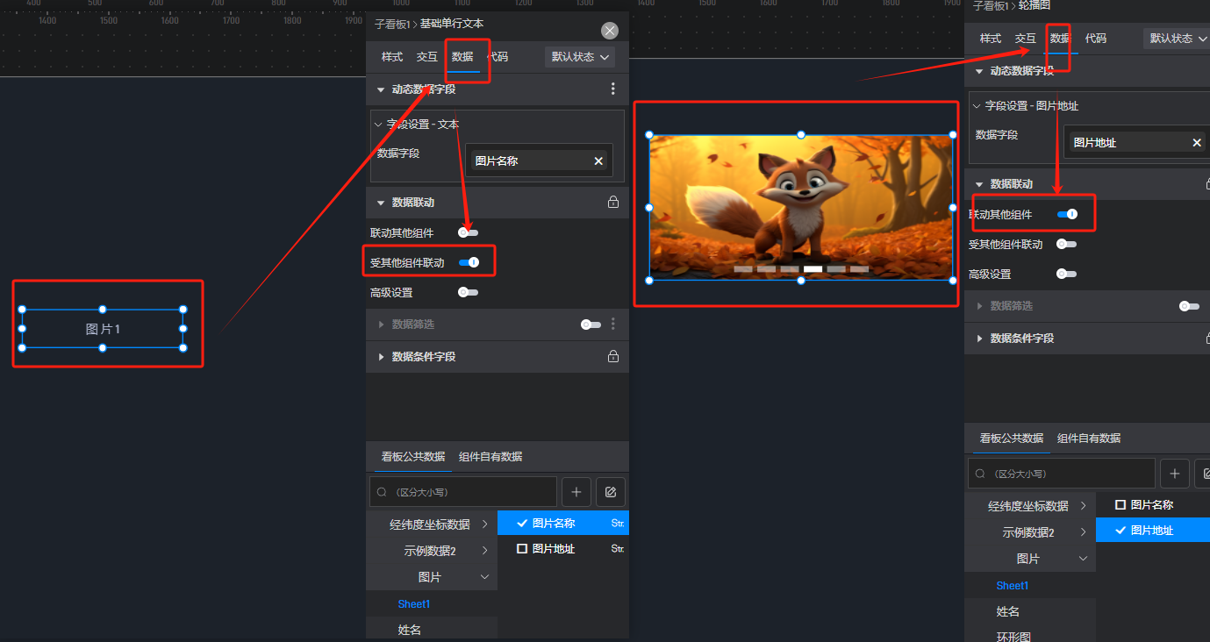1210x642 pixels.
Task: Click 子看板1 breadcrumb in 基础单行文本 panel
Action: (392, 25)
